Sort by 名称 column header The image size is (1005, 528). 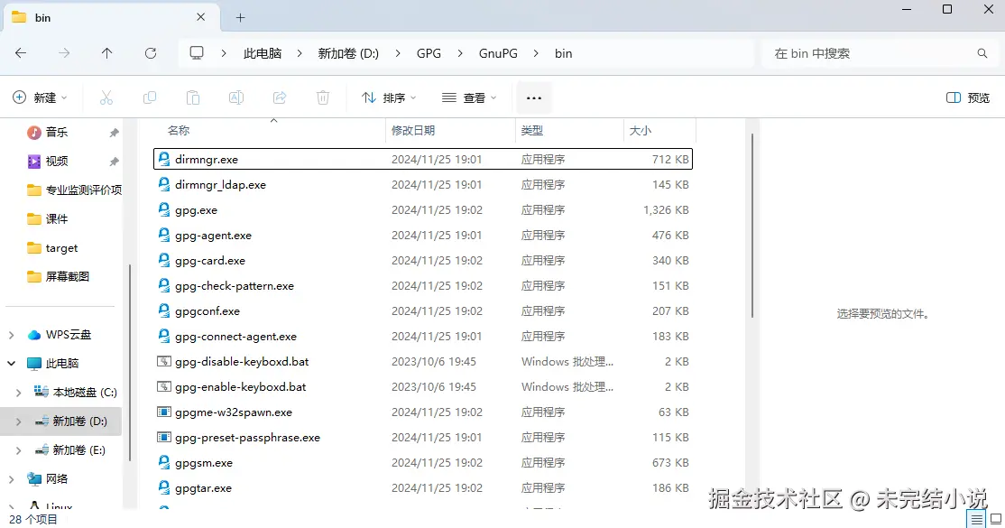(x=179, y=130)
